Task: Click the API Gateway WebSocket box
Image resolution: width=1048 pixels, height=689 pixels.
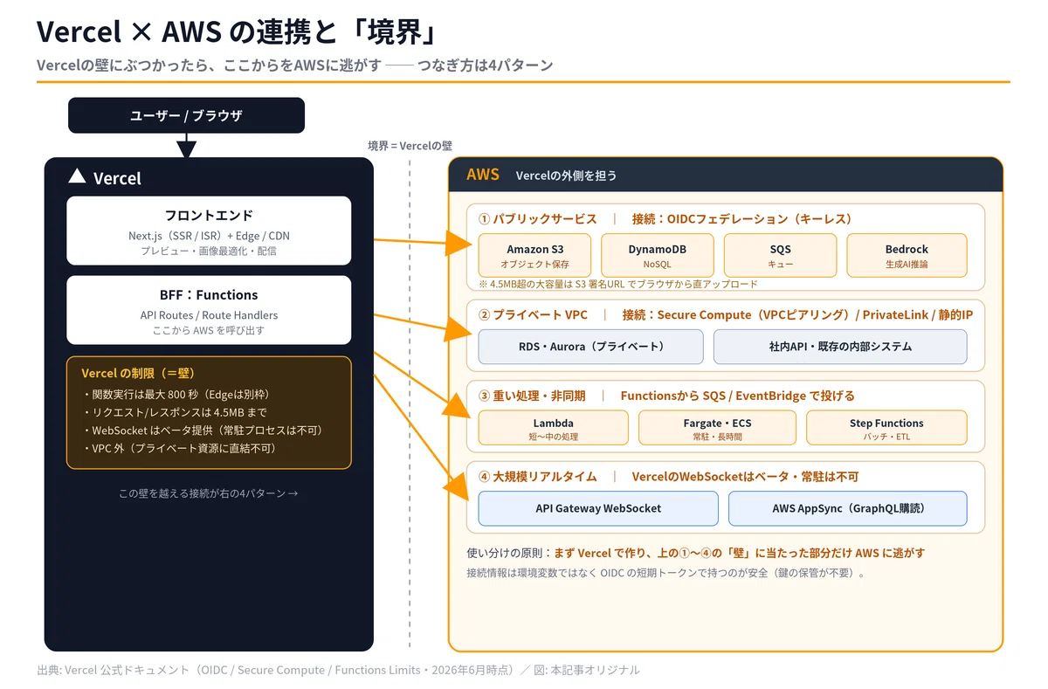Action: (x=598, y=508)
